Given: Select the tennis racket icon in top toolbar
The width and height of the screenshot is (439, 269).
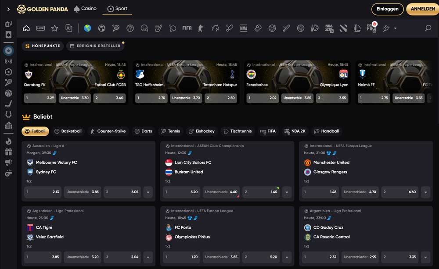Looking at the screenshot, I should tap(116, 28).
